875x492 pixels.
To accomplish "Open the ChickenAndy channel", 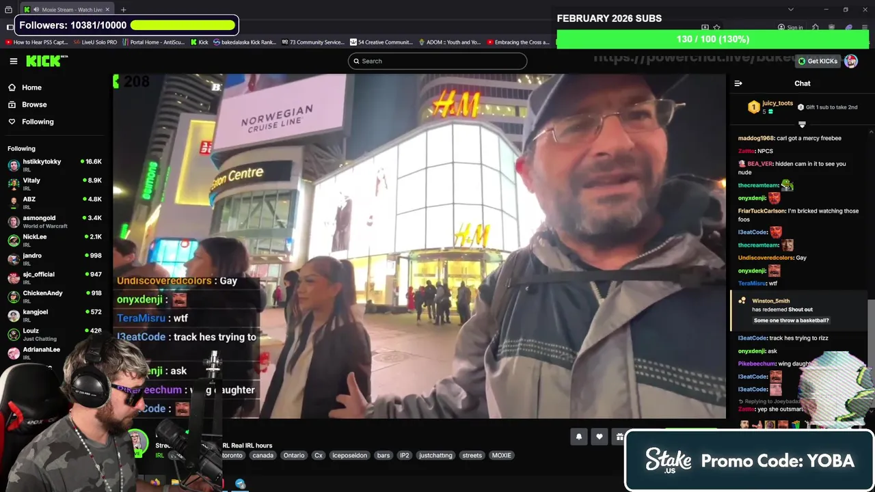I will click(55, 297).
